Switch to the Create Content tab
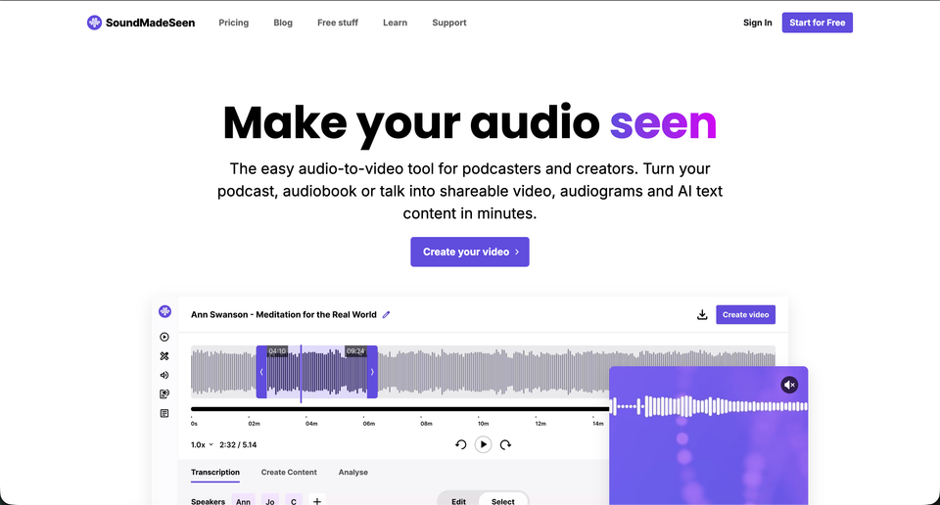The image size is (940, 505). coord(289,472)
